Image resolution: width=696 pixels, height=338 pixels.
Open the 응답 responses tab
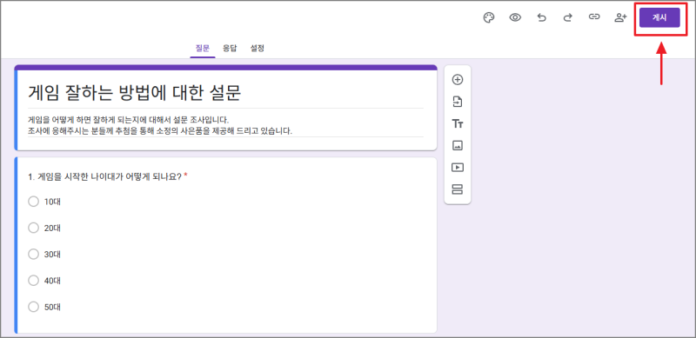(230, 49)
